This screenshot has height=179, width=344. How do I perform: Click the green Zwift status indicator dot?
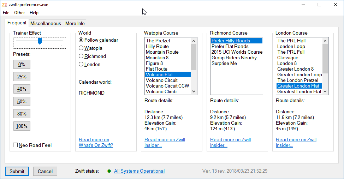tap(109, 171)
